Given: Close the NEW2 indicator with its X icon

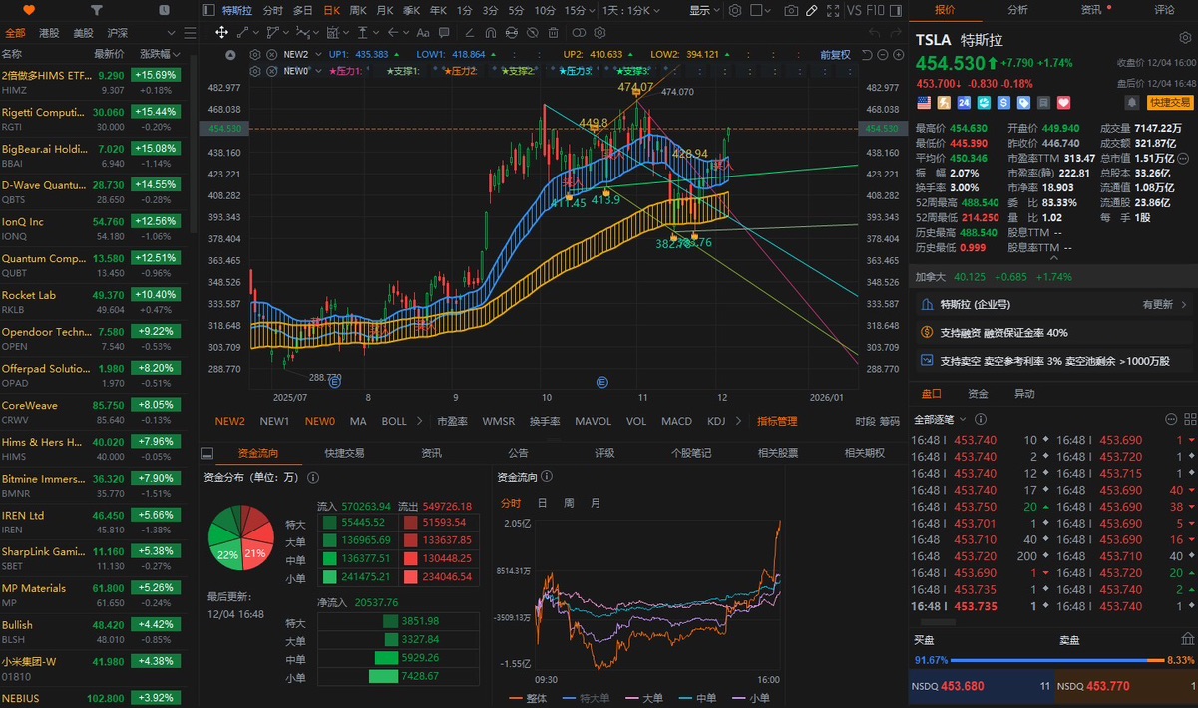Looking at the screenshot, I should point(270,54).
